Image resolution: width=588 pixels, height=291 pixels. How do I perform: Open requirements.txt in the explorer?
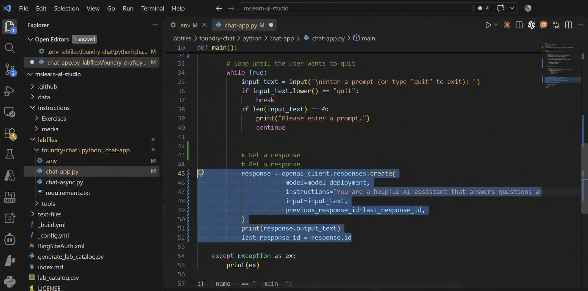tap(68, 193)
